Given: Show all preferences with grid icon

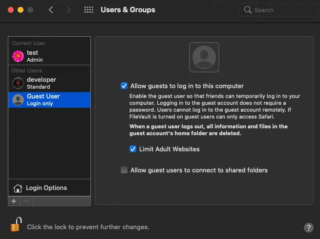Looking at the screenshot, I should point(89,10).
